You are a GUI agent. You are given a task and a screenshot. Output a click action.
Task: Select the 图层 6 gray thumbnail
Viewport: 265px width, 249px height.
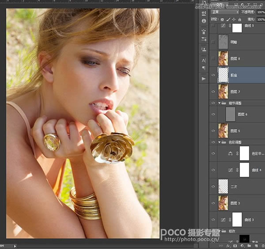[x=231, y=114]
